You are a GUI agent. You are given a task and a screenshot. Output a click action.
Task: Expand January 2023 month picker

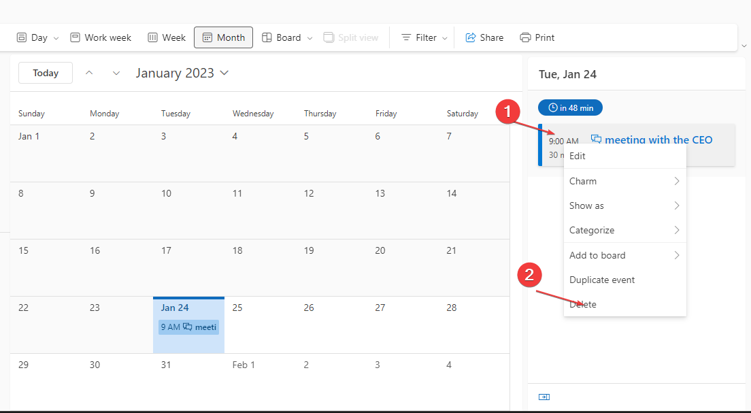point(182,73)
